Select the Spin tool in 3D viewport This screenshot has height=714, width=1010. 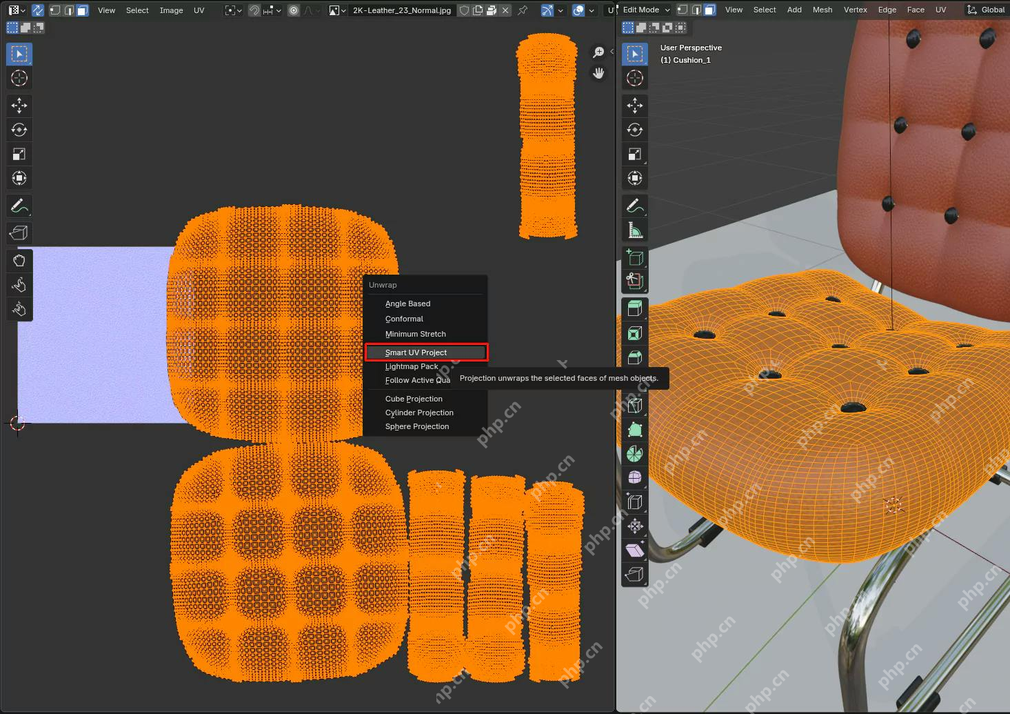click(x=635, y=454)
